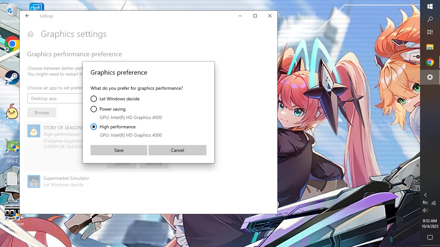Open Task View on taskbar
Screen dimensions: 440x247
pos(430,32)
